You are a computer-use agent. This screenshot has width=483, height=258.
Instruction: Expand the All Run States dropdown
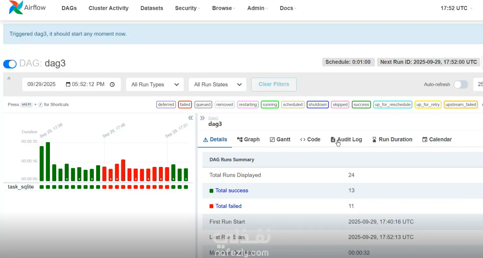(x=217, y=85)
